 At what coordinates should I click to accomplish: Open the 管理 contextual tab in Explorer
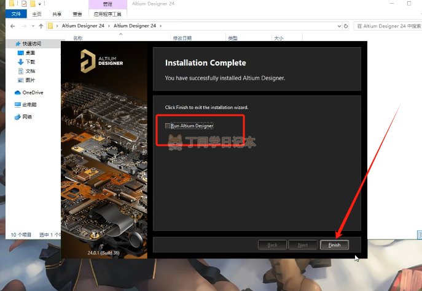(x=107, y=4)
